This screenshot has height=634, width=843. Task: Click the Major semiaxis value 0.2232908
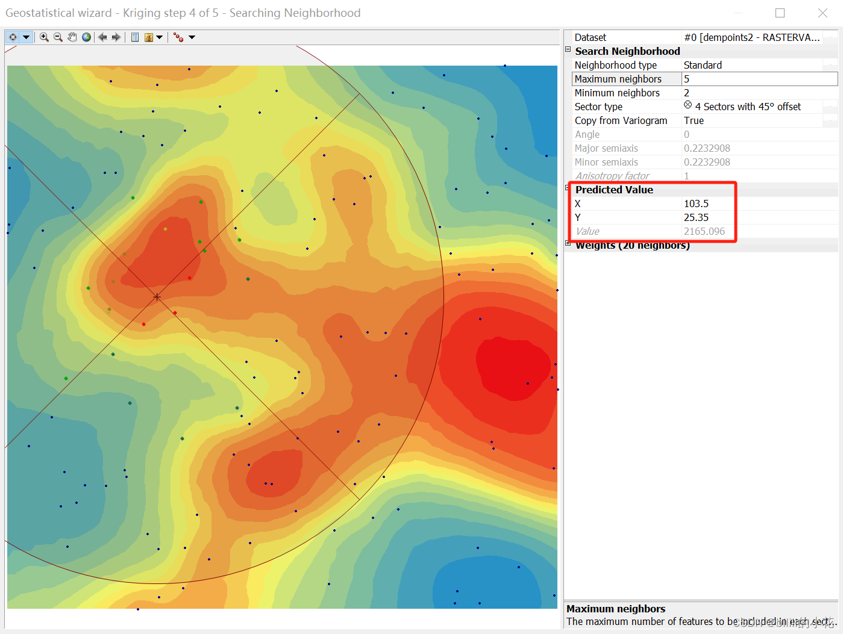pos(707,148)
